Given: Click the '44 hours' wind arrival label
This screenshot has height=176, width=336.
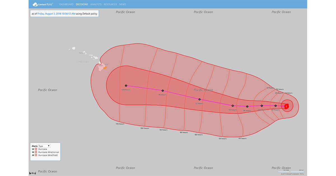Looking at the screenshot, I should point(242,138).
